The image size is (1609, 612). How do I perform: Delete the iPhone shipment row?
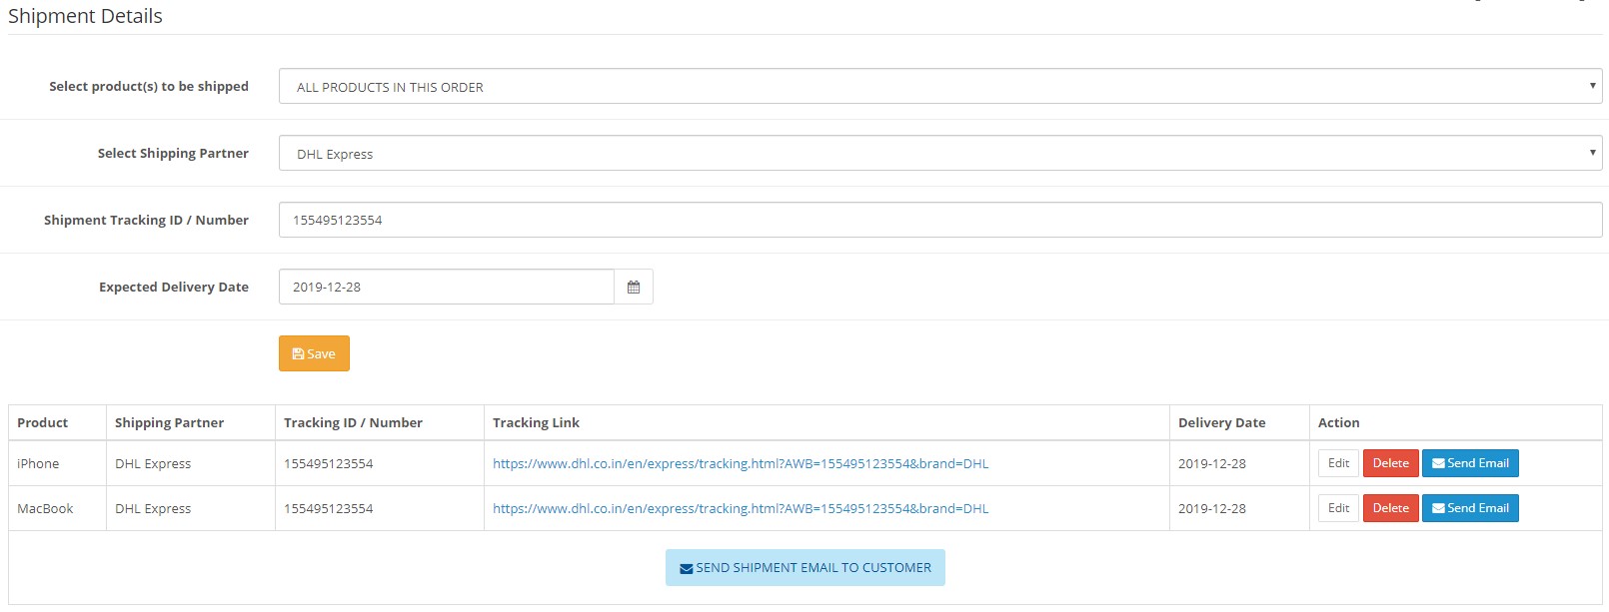(1390, 463)
